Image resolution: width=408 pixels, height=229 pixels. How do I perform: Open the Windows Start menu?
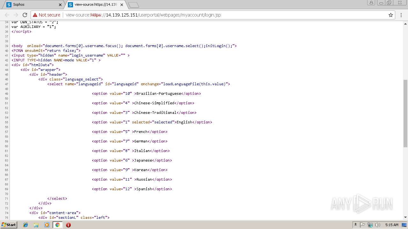(x=9, y=225)
